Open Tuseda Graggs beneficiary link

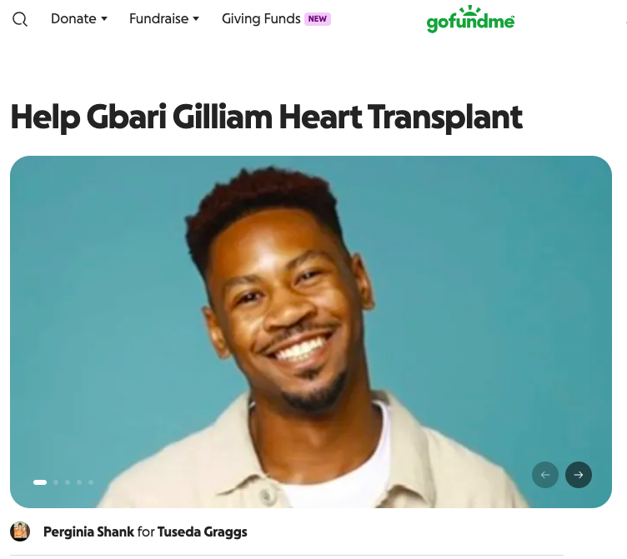tap(203, 532)
